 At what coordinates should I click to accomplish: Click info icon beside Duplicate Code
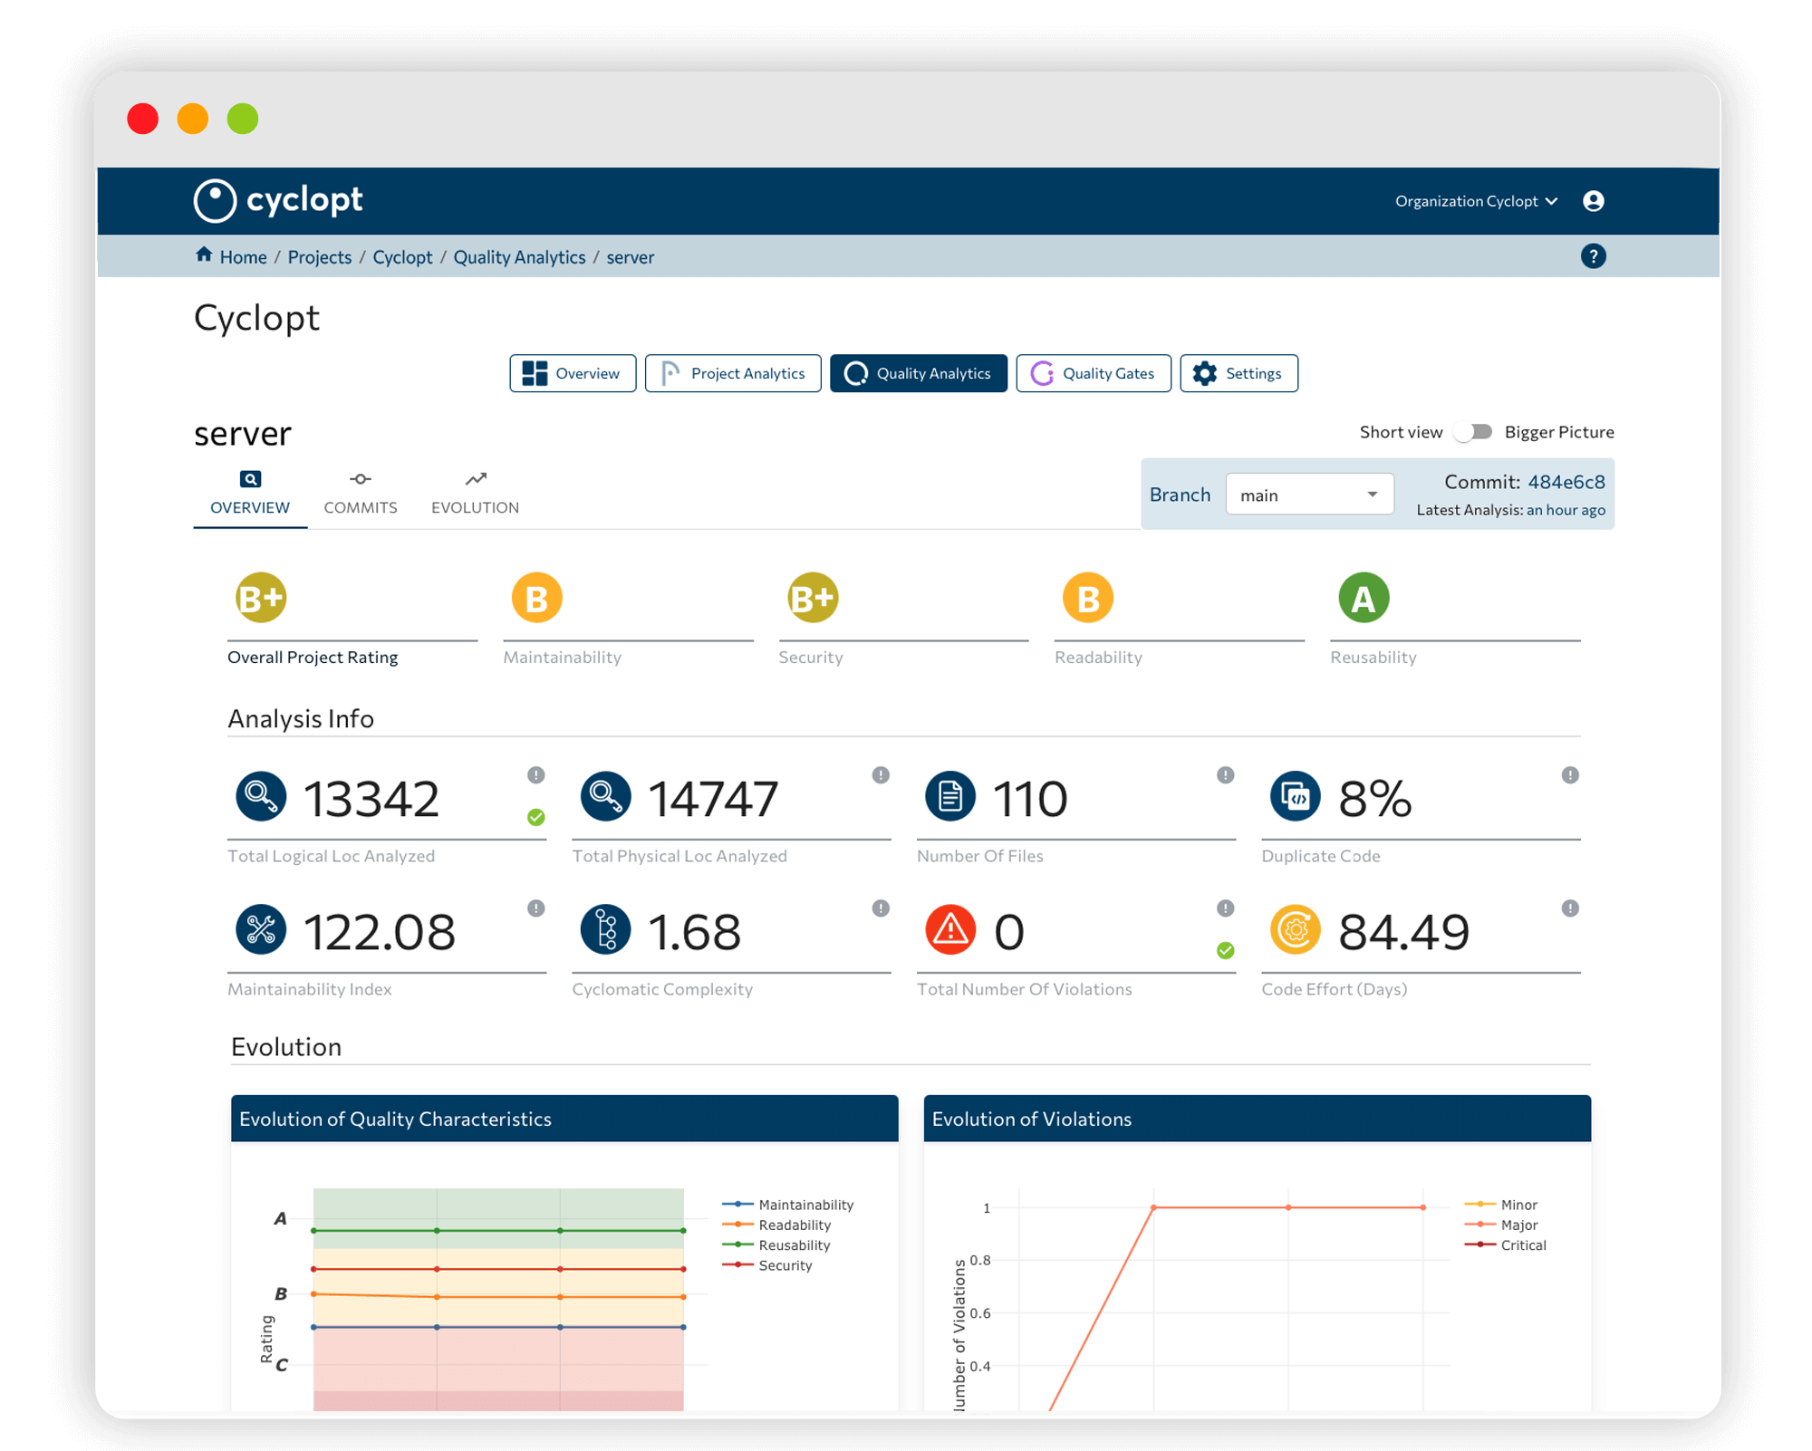pyautogui.click(x=1569, y=775)
